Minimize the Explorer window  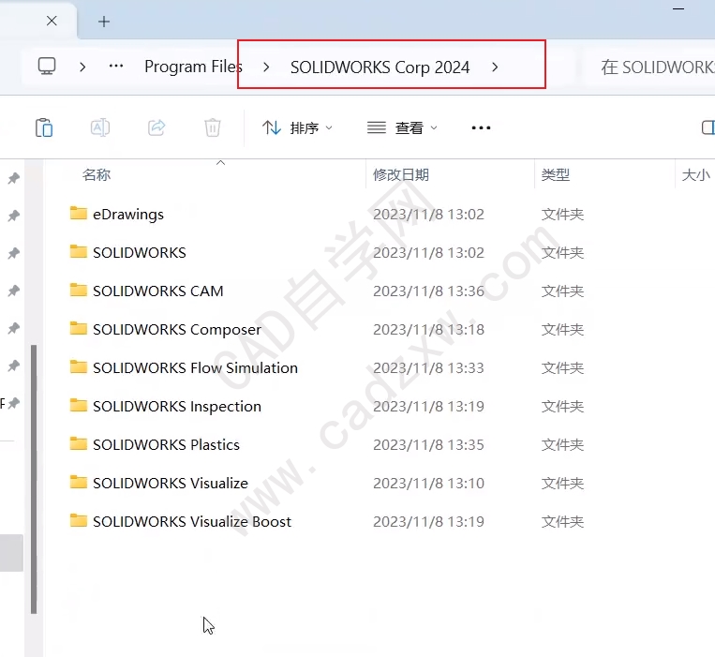point(678,8)
